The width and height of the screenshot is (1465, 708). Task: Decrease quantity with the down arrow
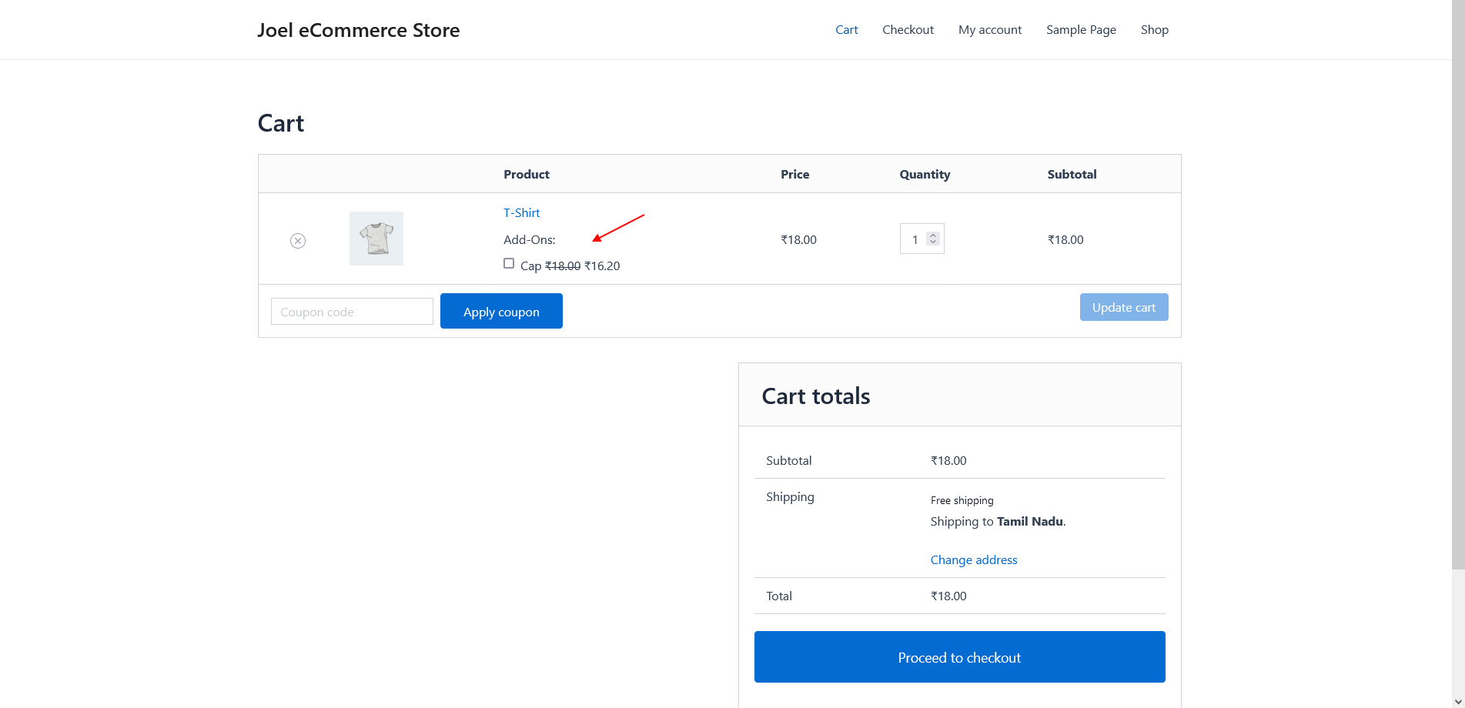(933, 242)
